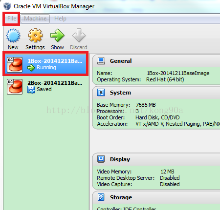Open Settings via the gear icon
220x210 pixels.
(x=35, y=35)
